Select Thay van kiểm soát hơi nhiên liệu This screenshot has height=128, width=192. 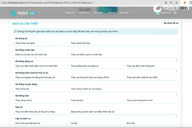click(x=69, y=54)
